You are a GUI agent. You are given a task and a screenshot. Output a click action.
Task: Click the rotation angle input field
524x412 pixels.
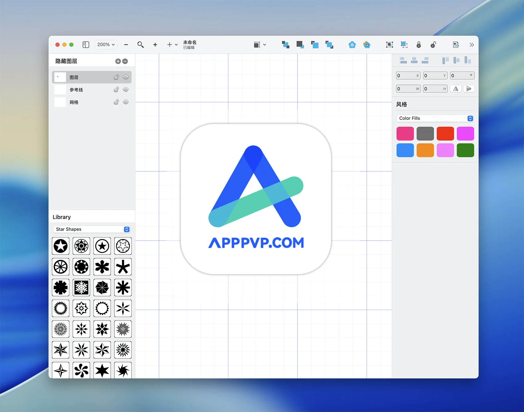(462, 75)
